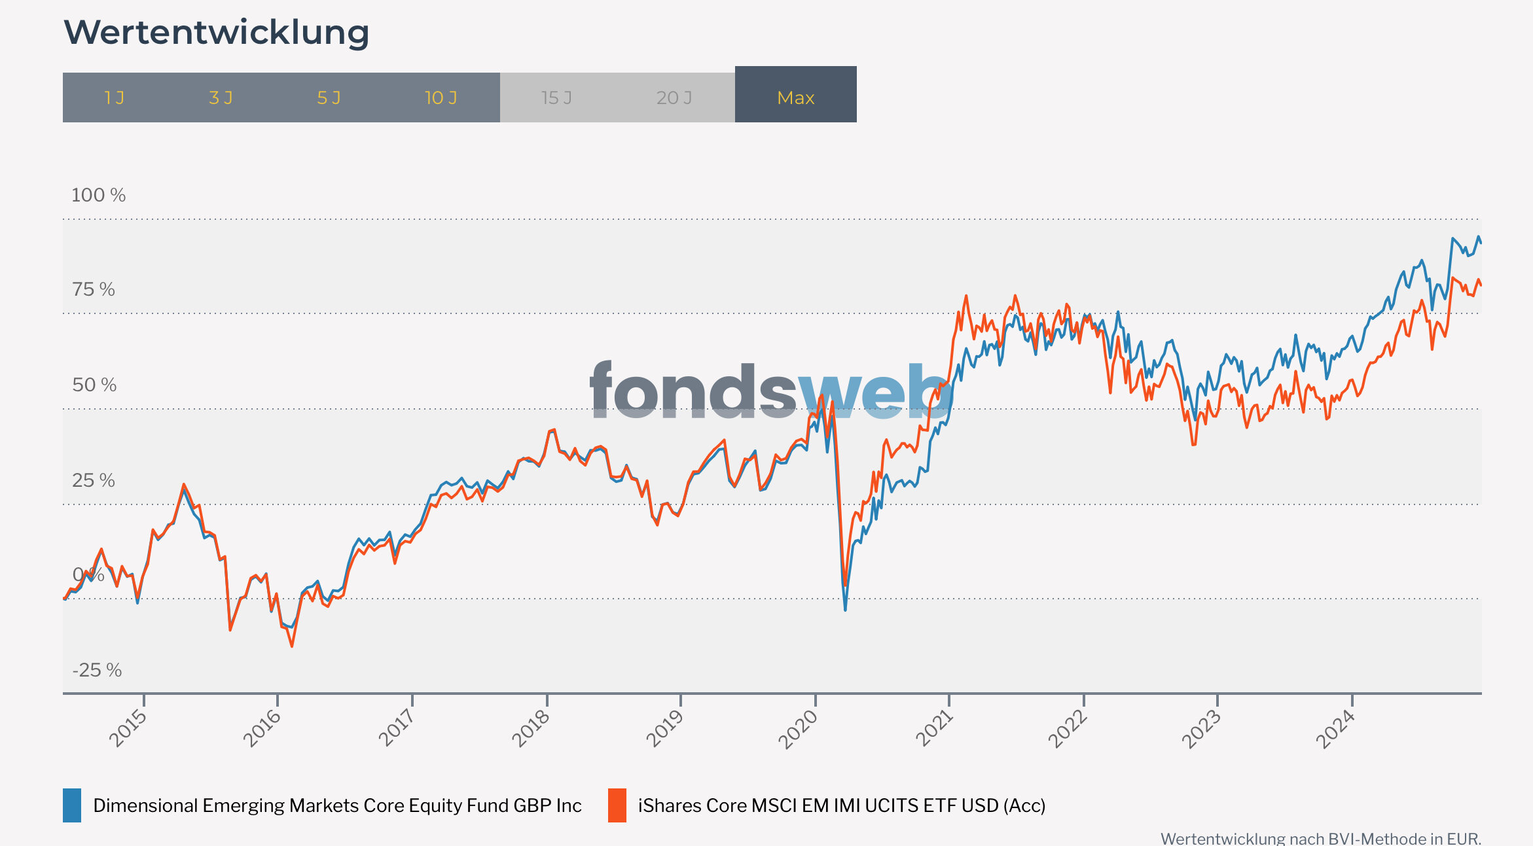Click the 2015 year label on the axis
The image size is (1533, 846).
click(x=128, y=728)
